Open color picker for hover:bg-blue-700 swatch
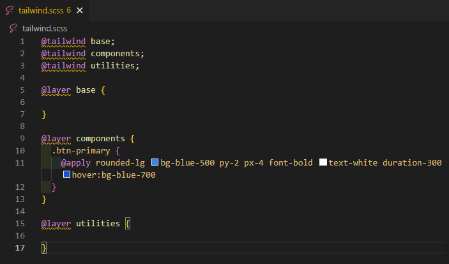Image resolution: width=449 pixels, height=264 pixels. (66, 175)
